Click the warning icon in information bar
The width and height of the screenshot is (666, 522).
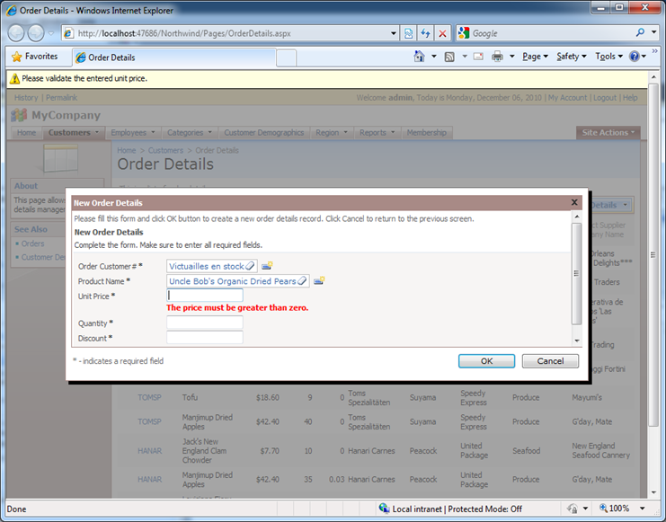(14, 78)
